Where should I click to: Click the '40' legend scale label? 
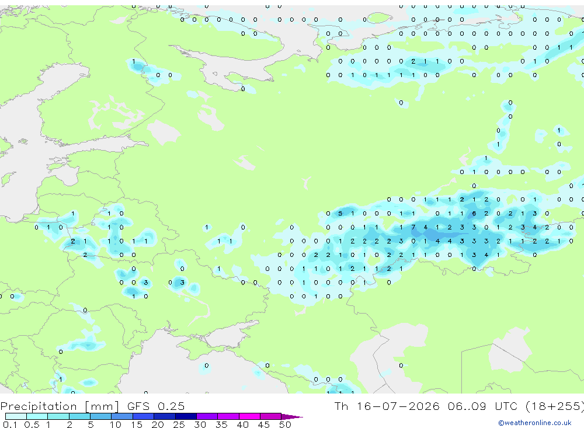pyautogui.click(x=242, y=424)
